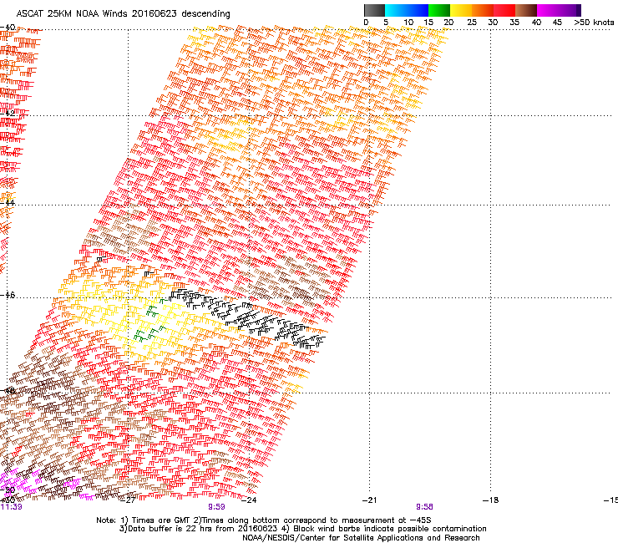Click the '>50 knots' legend label
The height and width of the screenshot is (543, 618).
click(594, 23)
